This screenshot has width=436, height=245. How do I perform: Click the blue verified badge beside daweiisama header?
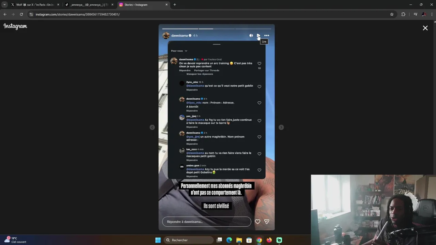[190, 35]
